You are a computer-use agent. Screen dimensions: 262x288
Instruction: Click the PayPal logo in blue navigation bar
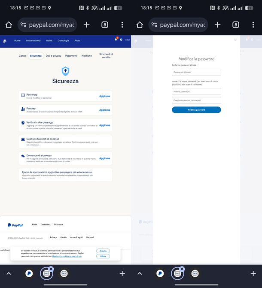tap(5, 41)
